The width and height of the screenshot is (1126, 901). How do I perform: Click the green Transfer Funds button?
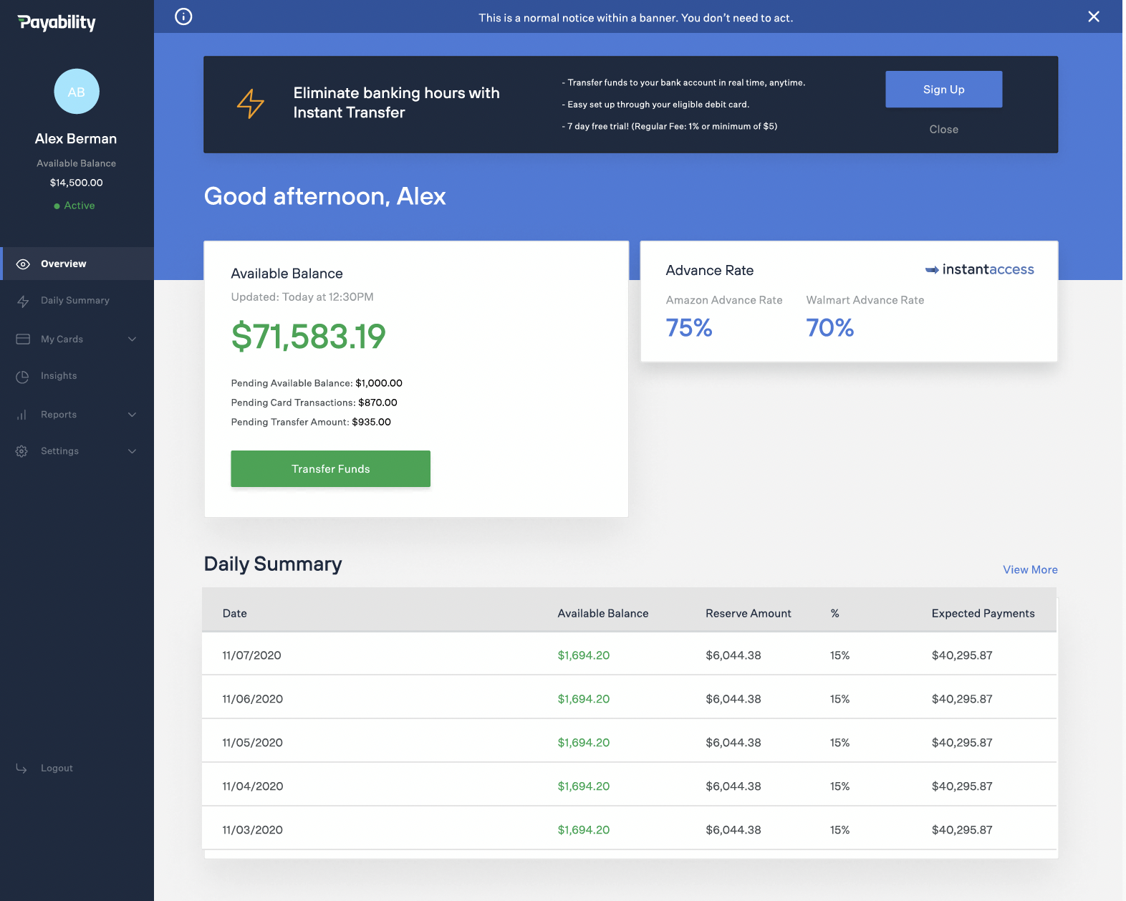(x=330, y=469)
